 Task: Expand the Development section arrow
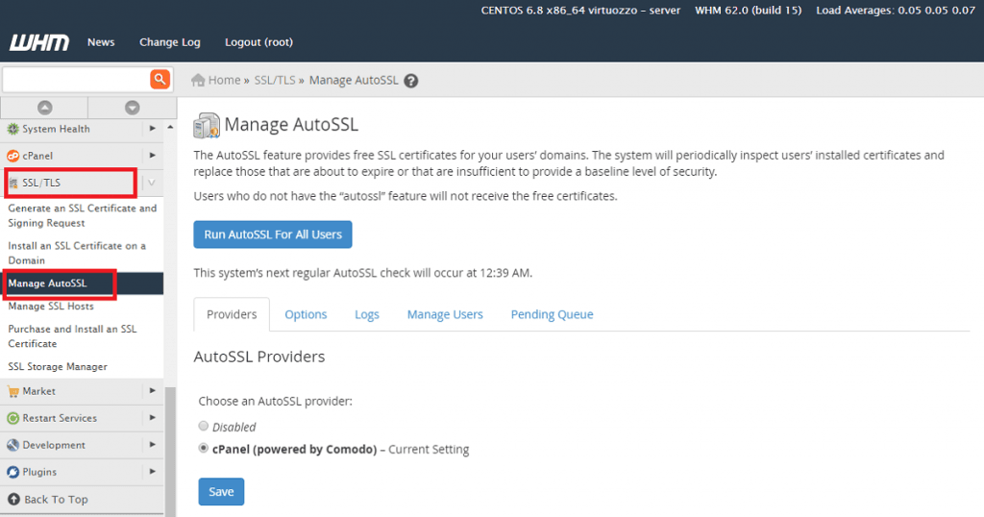point(152,445)
